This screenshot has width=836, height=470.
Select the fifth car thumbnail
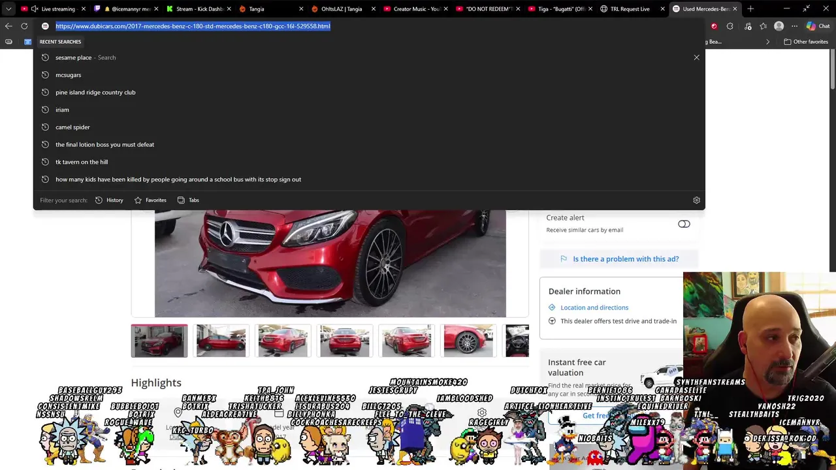[406, 341]
